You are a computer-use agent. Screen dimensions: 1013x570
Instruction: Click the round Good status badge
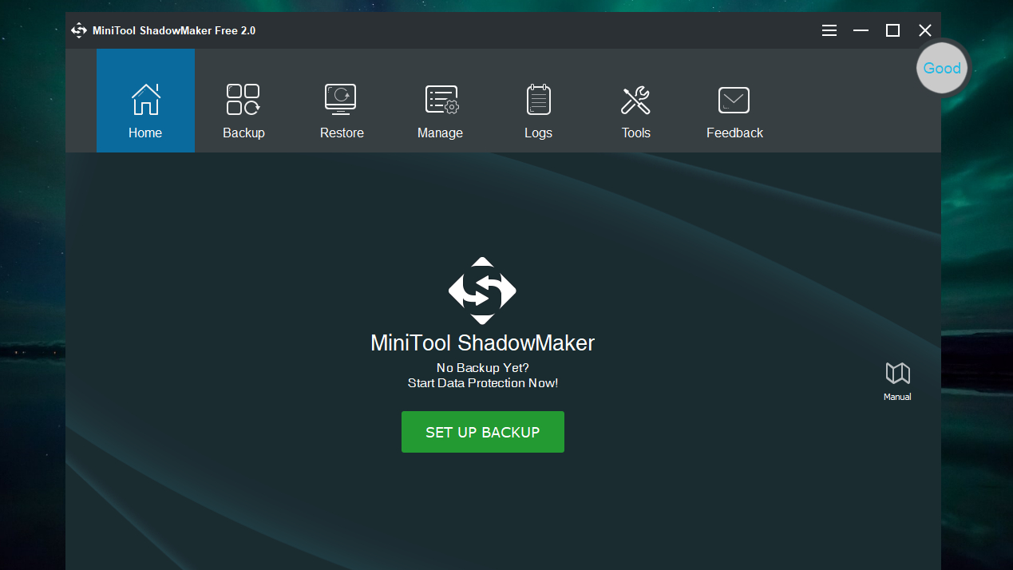(x=942, y=69)
